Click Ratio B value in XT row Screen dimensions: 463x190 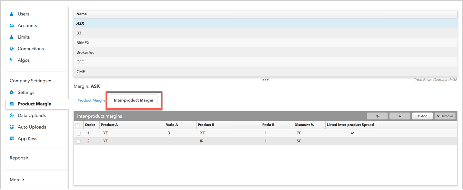tap(266, 133)
